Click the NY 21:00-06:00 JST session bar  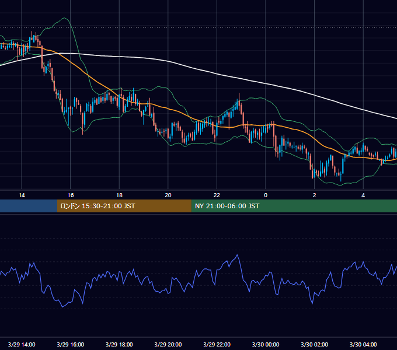(294, 206)
